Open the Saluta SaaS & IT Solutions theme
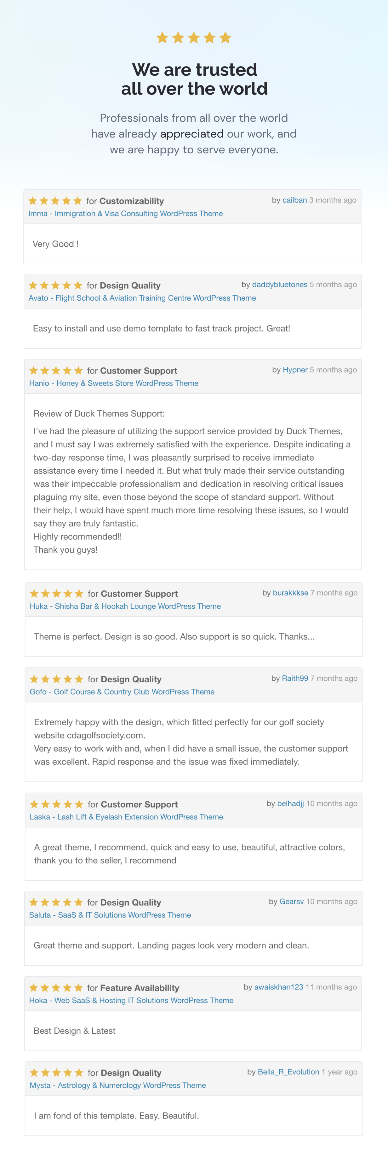 point(110,914)
